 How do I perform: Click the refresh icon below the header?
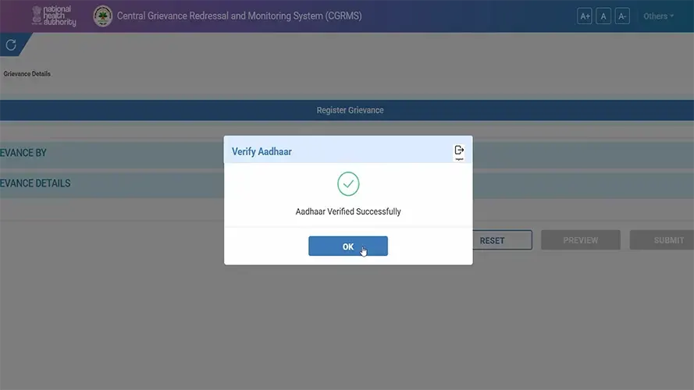[11, 44]
